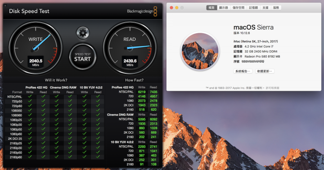
Task: Click the 1080i60 Cinema DNG RAW Read checkmark
Action: click(x=70, y=115)
